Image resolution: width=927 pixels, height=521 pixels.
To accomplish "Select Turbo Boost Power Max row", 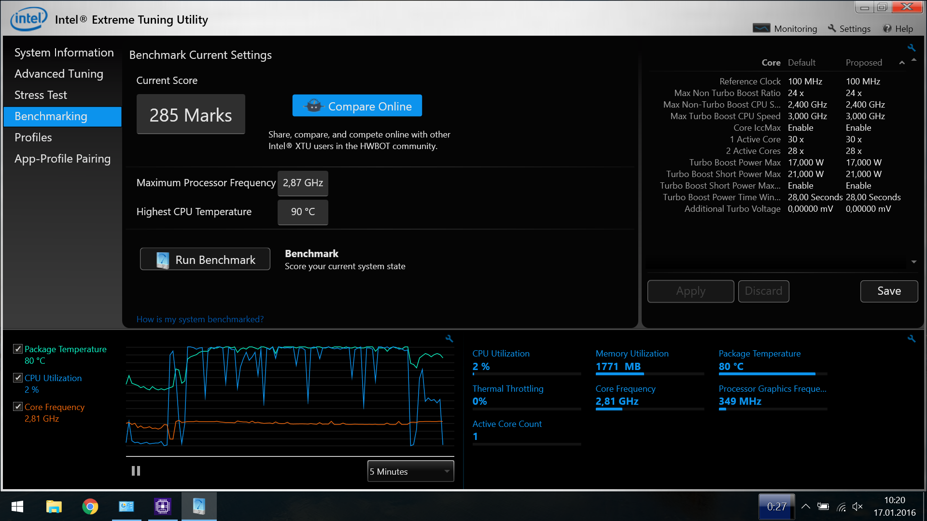I will tap(777, 163).
